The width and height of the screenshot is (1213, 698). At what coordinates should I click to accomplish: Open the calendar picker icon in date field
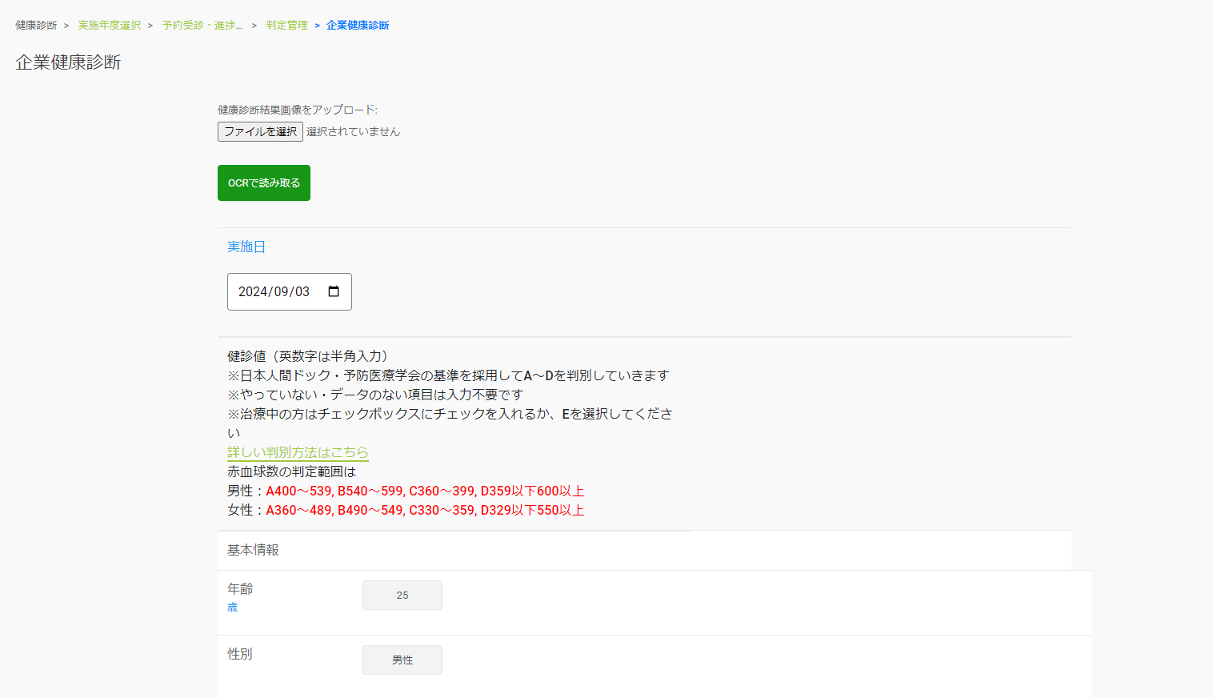click(334, 291)
